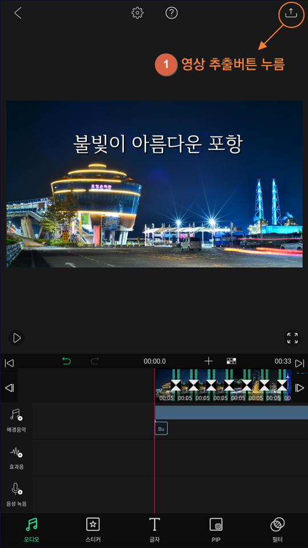Screen dimensions: 308x548
Task: Switch to the PIP tab
Action: tap(216, 530)
